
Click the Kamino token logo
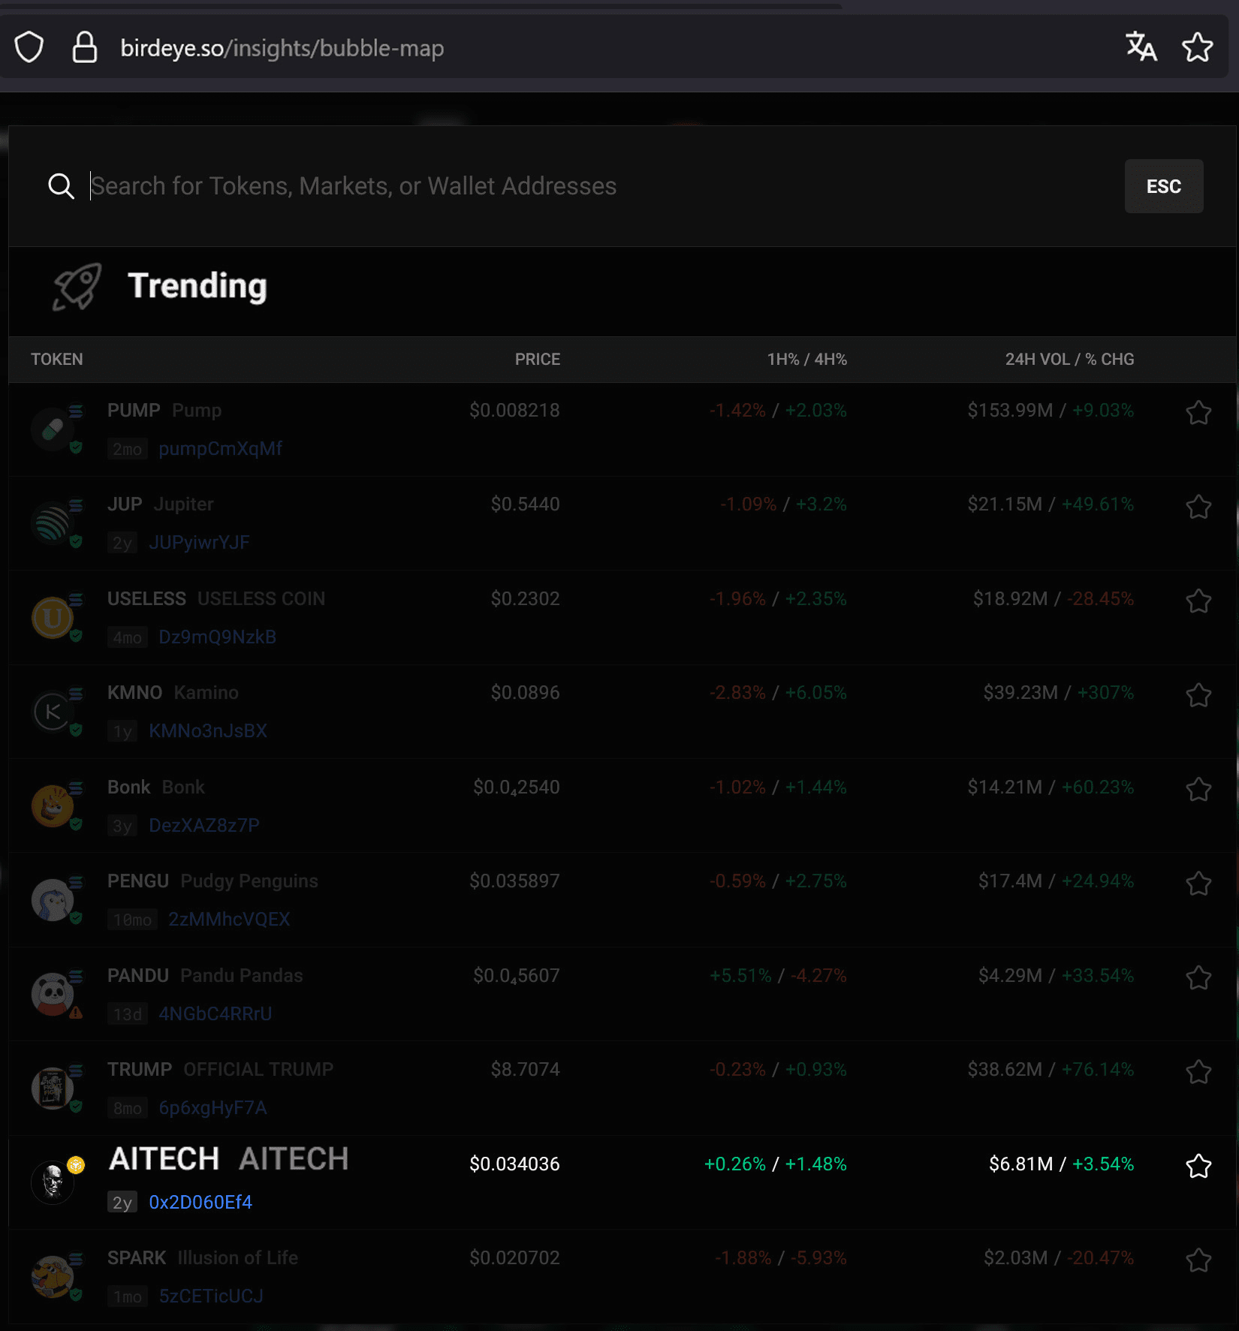(53, 712)
